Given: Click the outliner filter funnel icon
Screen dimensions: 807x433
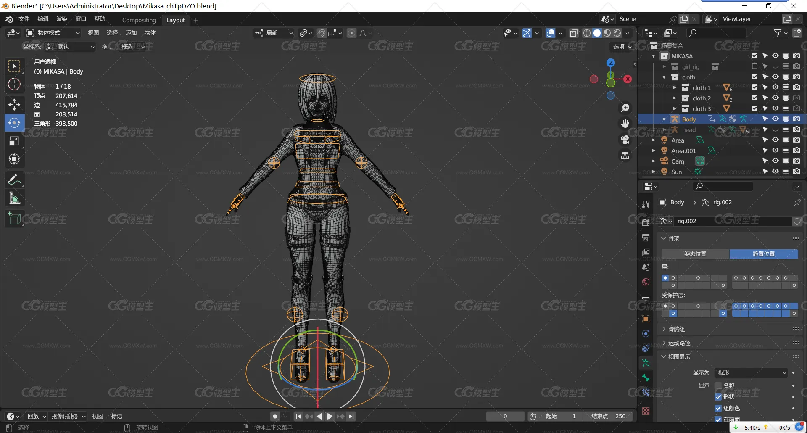Looking at the screenshot, I should [x=778, y=33].
